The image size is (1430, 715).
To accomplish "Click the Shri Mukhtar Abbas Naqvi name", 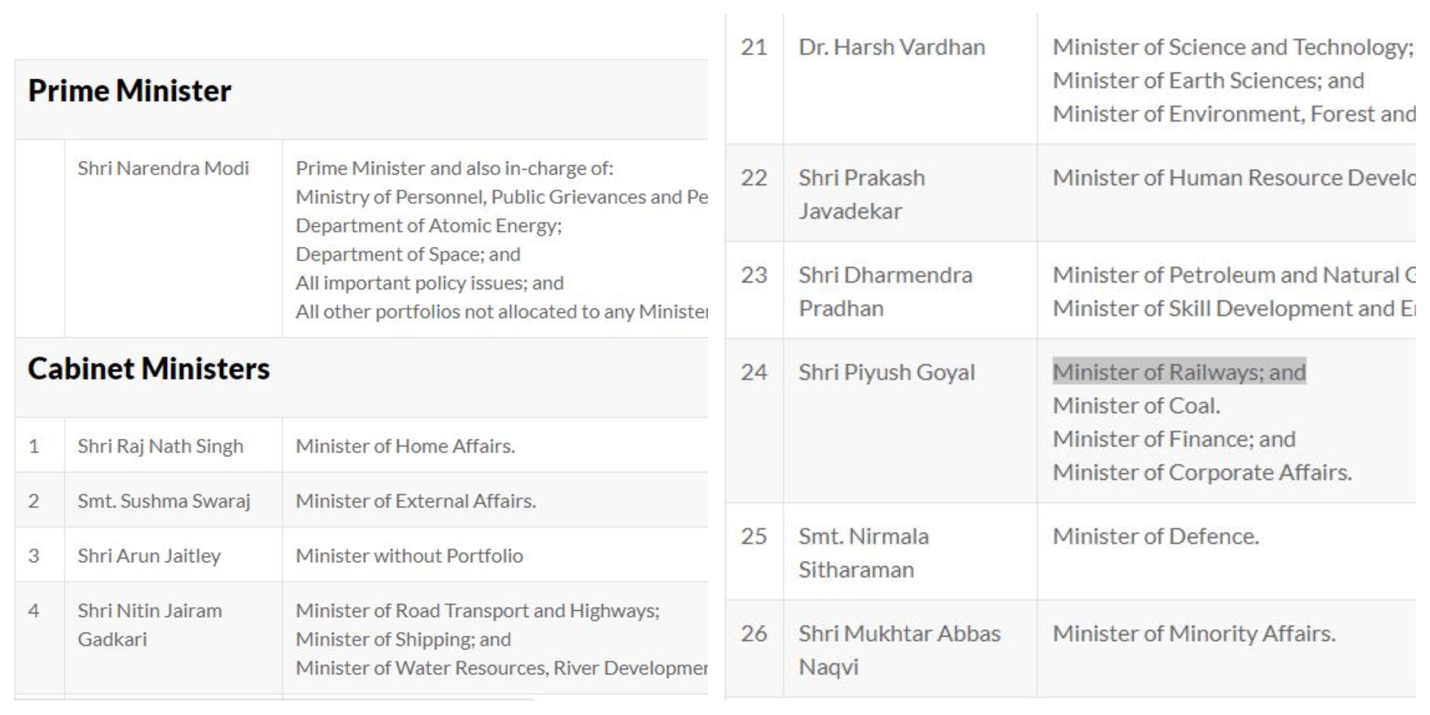I will click(x=899, y=650).
